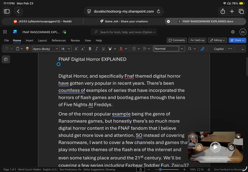Expand the bullet styles dropdown arrow
Screen dimensions: 248x172
(139, 49)
